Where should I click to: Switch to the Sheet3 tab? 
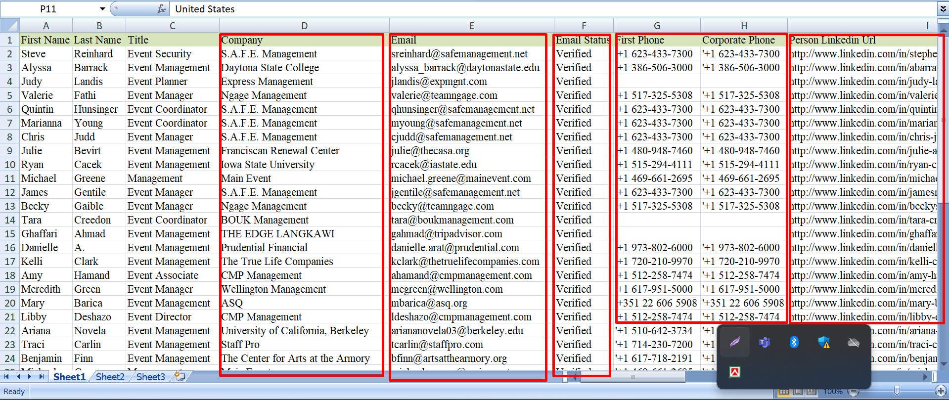coord(150,377)
